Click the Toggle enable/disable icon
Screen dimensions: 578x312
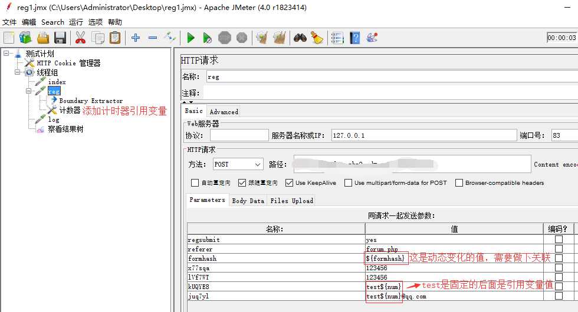click(x=170, y=37)
